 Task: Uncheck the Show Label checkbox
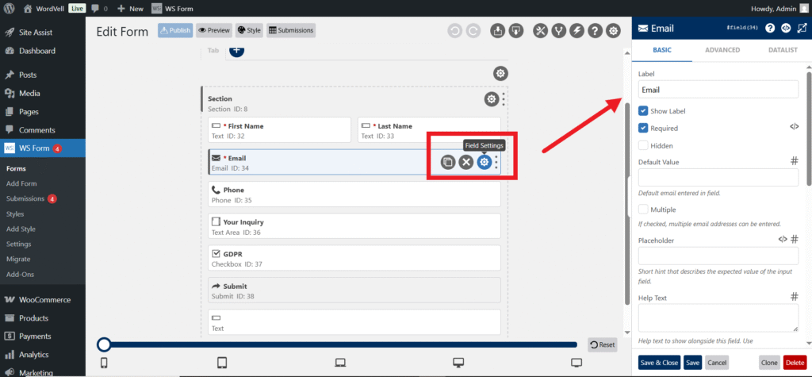click(644, 111)
